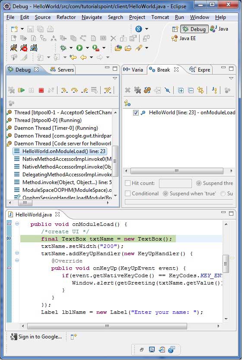Image resolution: width=242 pixels, height=360 pixels.
Task: Collapse the addKeyUpHandler fold marker
Action: coord(17,253)
